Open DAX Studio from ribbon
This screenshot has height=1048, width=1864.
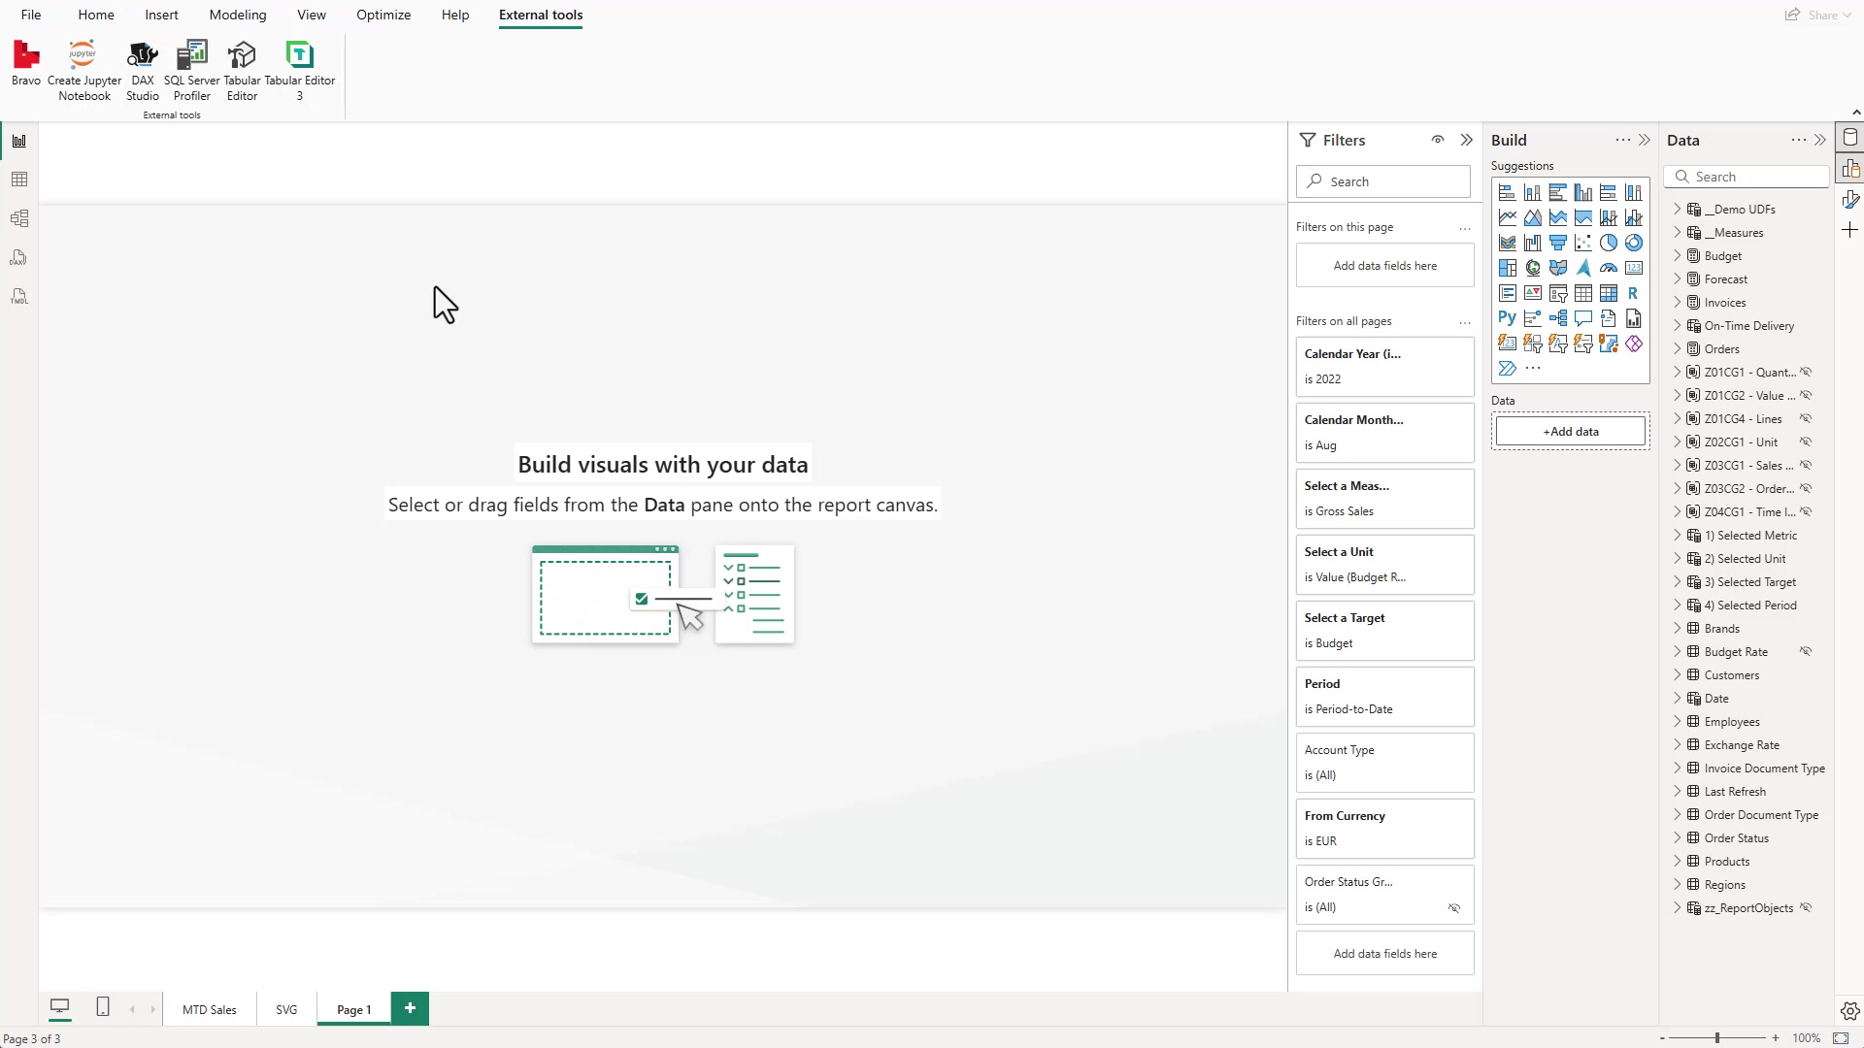pos(143,71)
